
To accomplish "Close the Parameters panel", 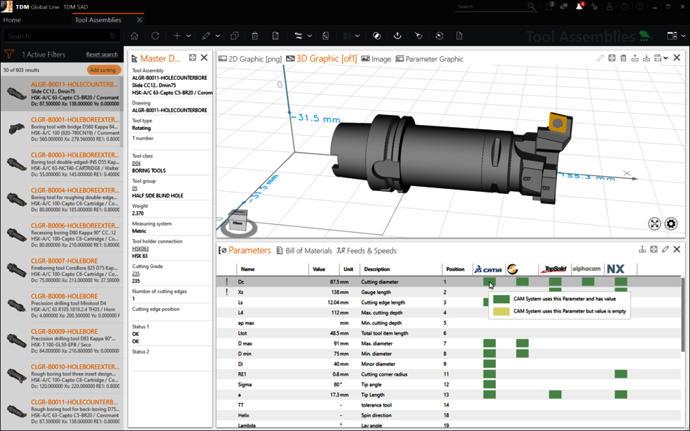I will 677,249.
